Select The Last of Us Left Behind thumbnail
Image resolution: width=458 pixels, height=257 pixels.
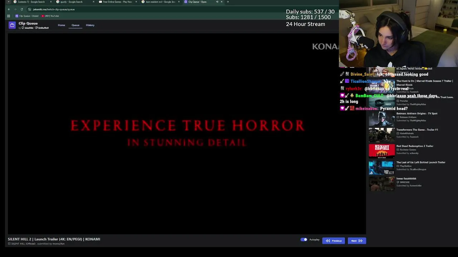(x=382, y=168)
